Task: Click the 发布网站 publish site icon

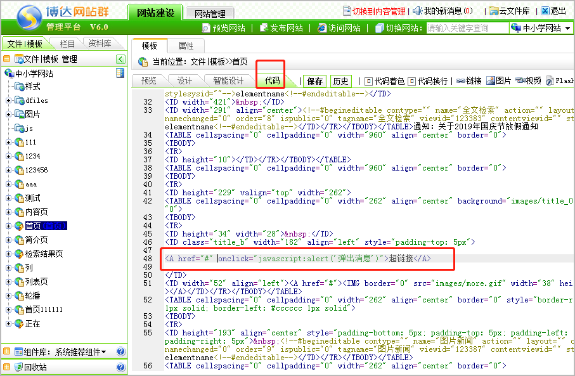Action: [x=264, y=28]
